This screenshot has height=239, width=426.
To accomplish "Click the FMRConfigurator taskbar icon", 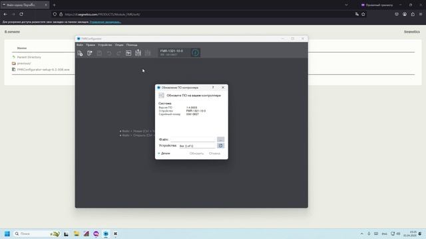I will pos(106,234).
